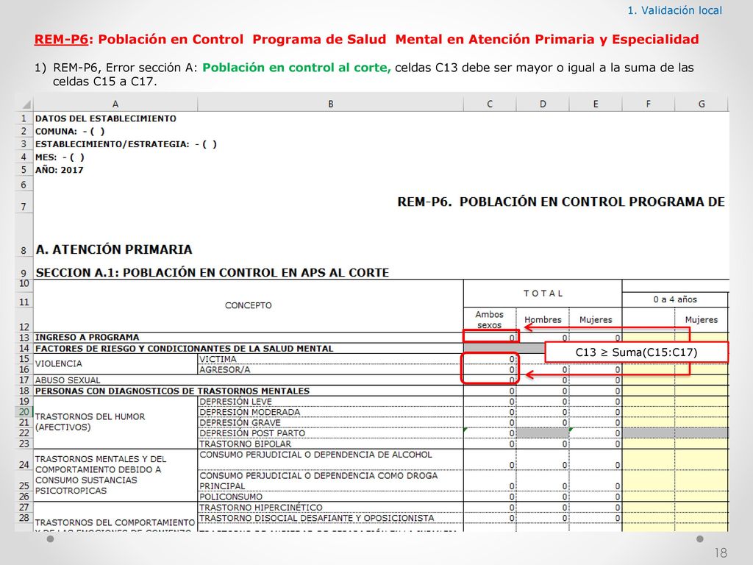This screenshot has height=565, width=753.
Task: Click the 'COMUNA: - ( )' cell
Action: point(70,131)
